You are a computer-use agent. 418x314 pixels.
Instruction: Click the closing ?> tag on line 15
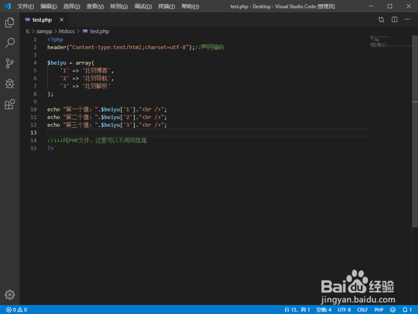pos(51,148)
